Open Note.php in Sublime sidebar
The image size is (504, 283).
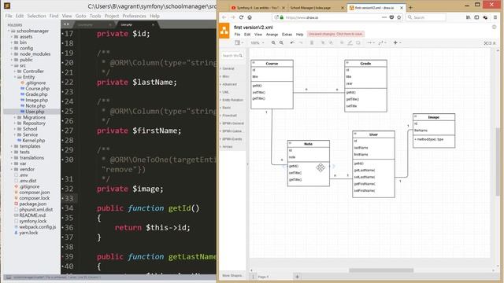click(x=35, y=106)
